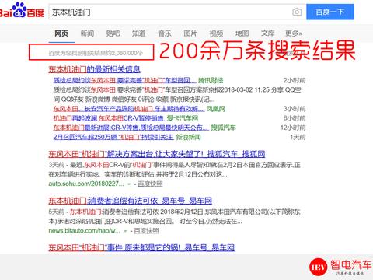
Task: Open 东风本田机油门事件 原来都是它的锅 link
Action: 141,247
